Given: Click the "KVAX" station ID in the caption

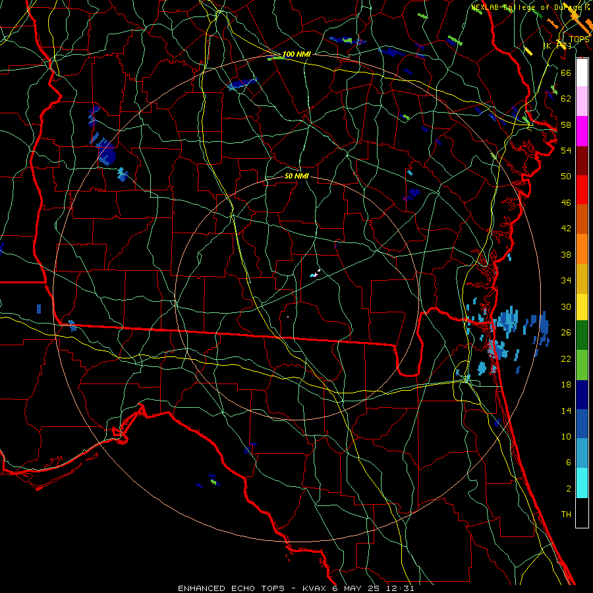Looking at the screenshot, I should pyautogui.click(x=316, y=588).
